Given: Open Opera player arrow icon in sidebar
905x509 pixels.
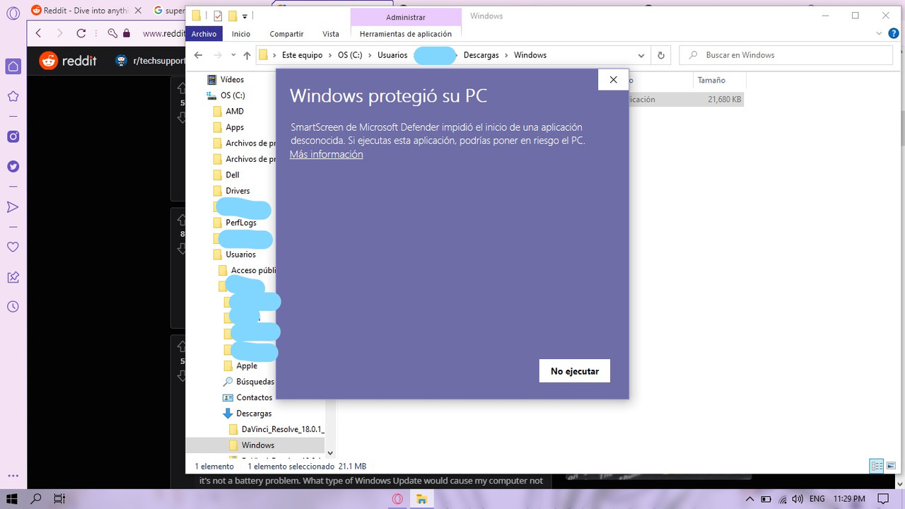Looking at the screenshot, I should click(x=13, y=206).
